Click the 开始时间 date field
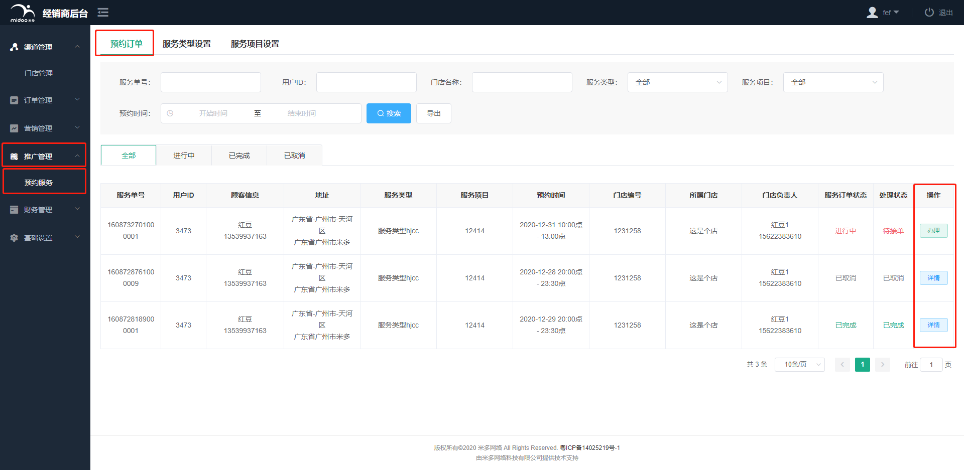 click(x=213, y=113)
